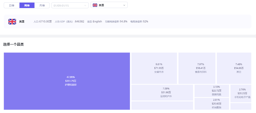Click the large UK flag in info card
Screen dimensions: 256x113
[x=12, y=22]
